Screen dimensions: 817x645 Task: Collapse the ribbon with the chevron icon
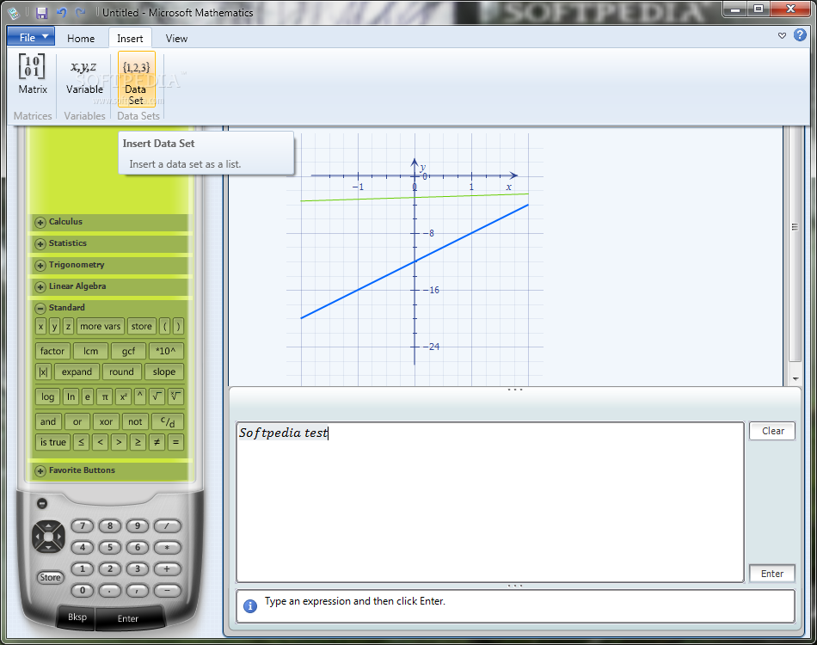pyautogui.click(x=782, y=36)
